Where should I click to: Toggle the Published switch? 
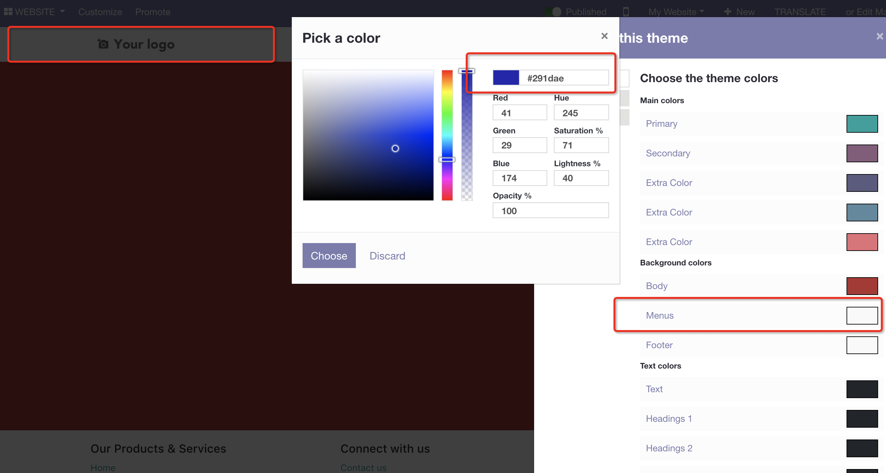[x=553, y=12]
